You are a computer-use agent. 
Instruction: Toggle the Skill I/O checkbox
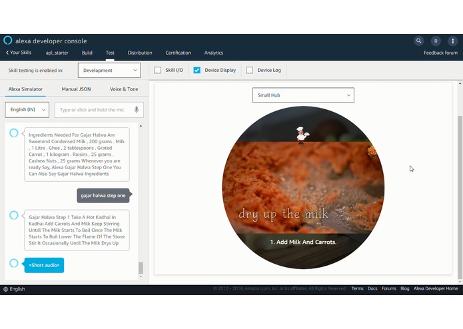point(158,70)
